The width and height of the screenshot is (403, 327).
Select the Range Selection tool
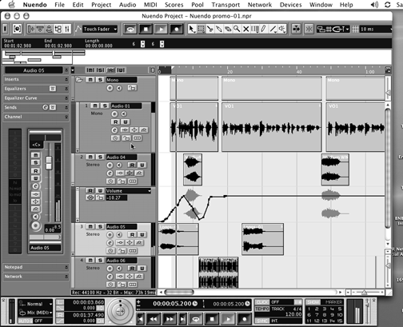point(201,29)
